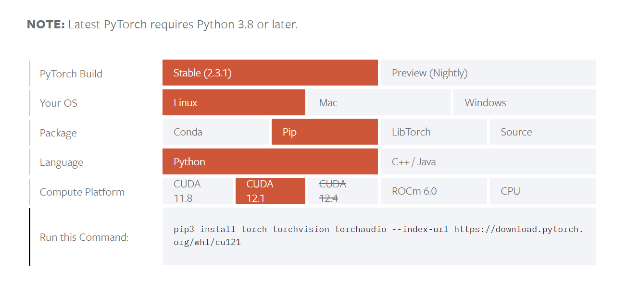This screenshot has height=296, width=639.
Task: Choose the Pip package option
Action: [x=325, y=132]
